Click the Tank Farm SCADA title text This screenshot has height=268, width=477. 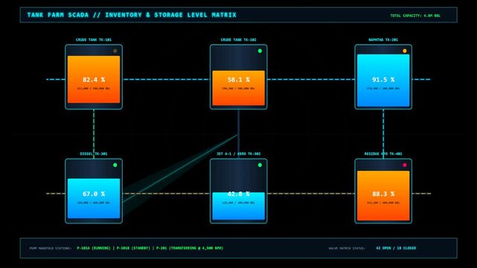[132, 15]
